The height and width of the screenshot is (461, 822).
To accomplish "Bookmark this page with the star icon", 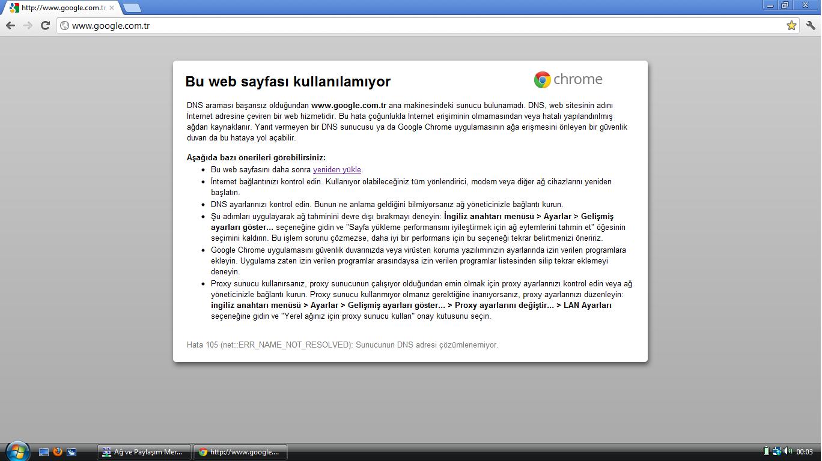I will 791,25.
